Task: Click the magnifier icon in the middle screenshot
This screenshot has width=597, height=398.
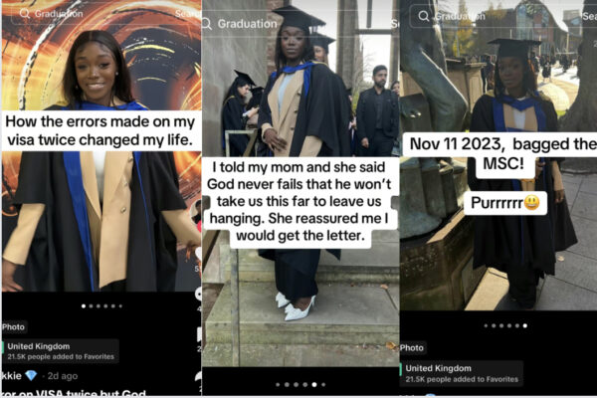Action: coord(206,24)
